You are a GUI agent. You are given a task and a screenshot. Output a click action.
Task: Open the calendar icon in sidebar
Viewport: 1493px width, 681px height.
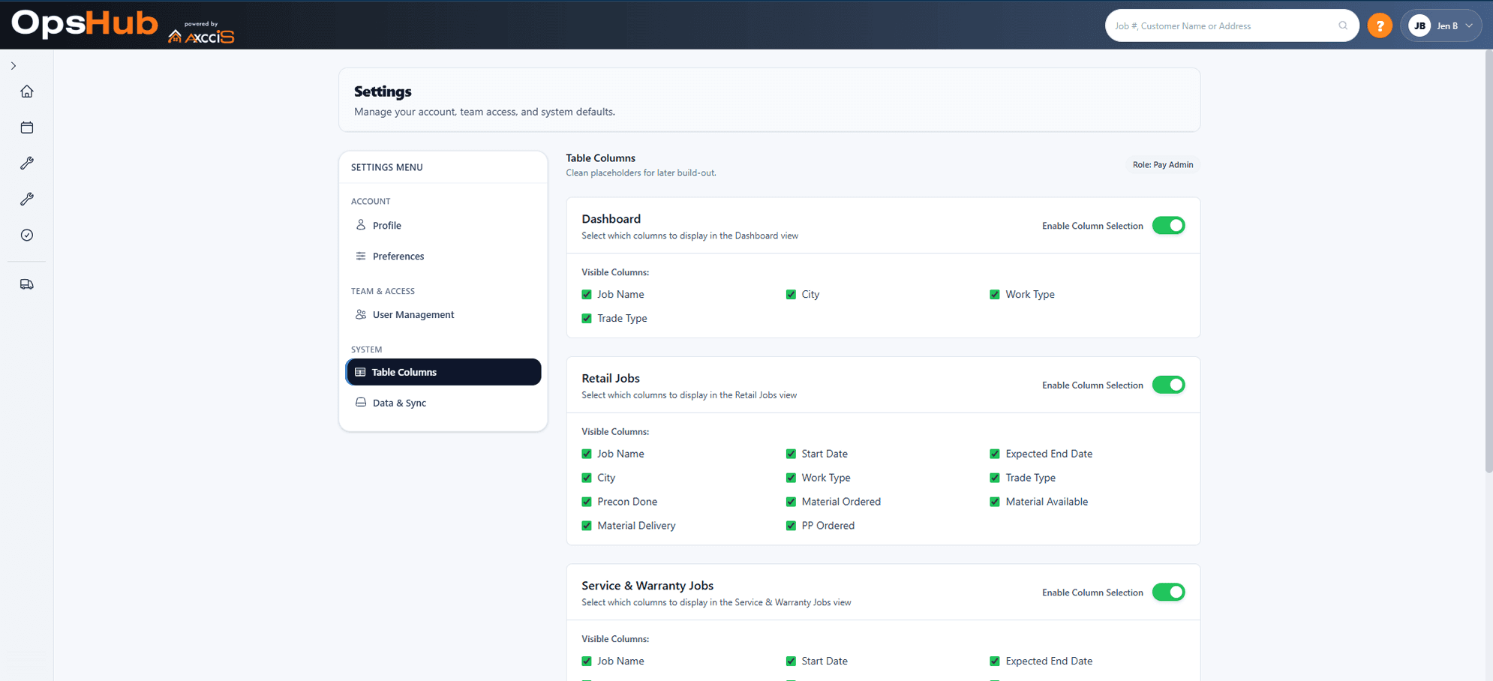(x=27, y=127)
